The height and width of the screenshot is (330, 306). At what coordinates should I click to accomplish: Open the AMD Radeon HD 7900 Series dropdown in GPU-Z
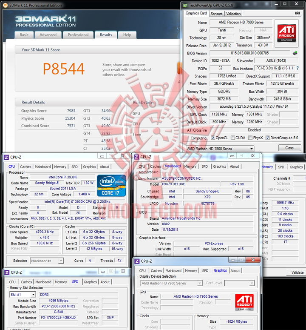tap(220, 149)
